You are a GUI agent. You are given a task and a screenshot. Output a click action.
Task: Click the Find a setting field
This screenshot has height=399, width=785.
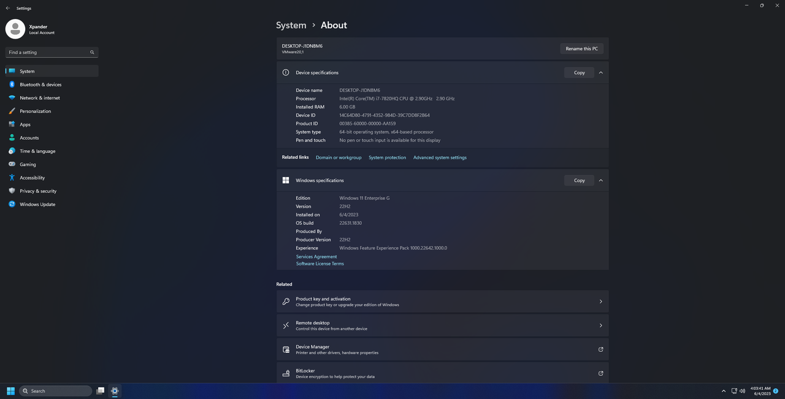[52, 52]
